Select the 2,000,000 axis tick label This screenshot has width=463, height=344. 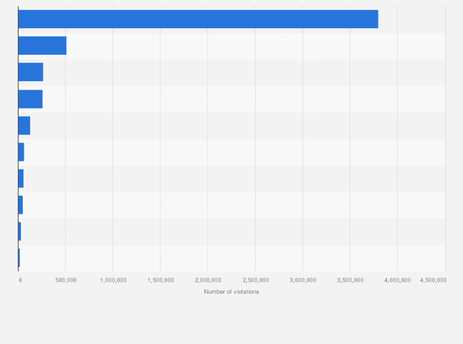click(208, 280)
